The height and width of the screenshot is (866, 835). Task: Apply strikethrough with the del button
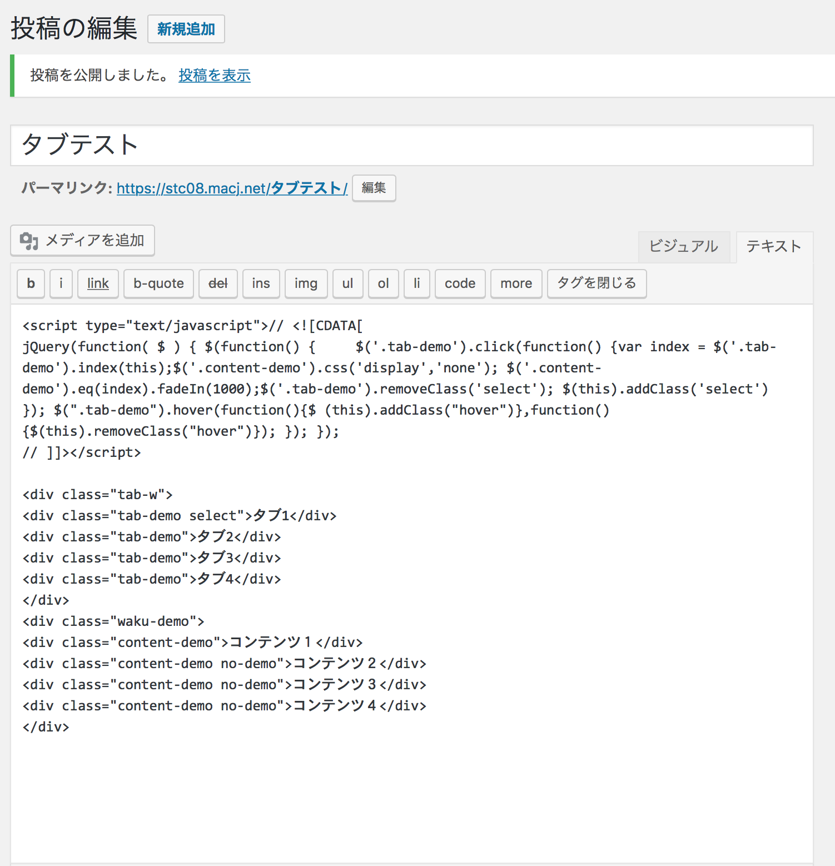[x=218, y=283]
